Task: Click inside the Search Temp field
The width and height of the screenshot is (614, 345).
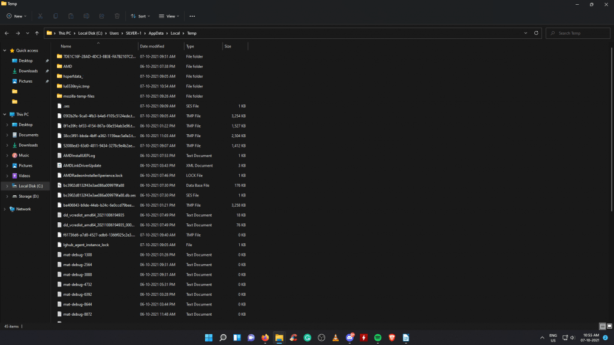Action: [578, 34]
